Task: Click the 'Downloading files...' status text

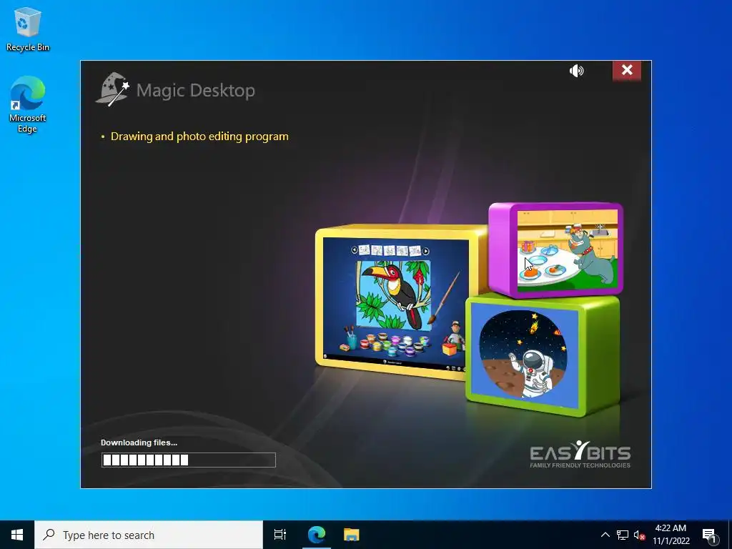Action: pos(139,442)
